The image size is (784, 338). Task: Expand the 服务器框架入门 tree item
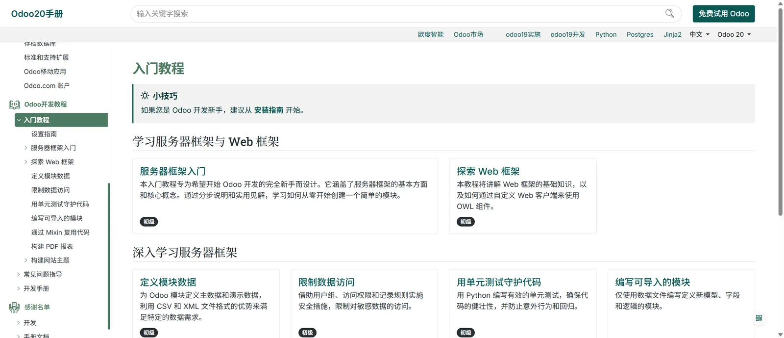pos(26,148)
